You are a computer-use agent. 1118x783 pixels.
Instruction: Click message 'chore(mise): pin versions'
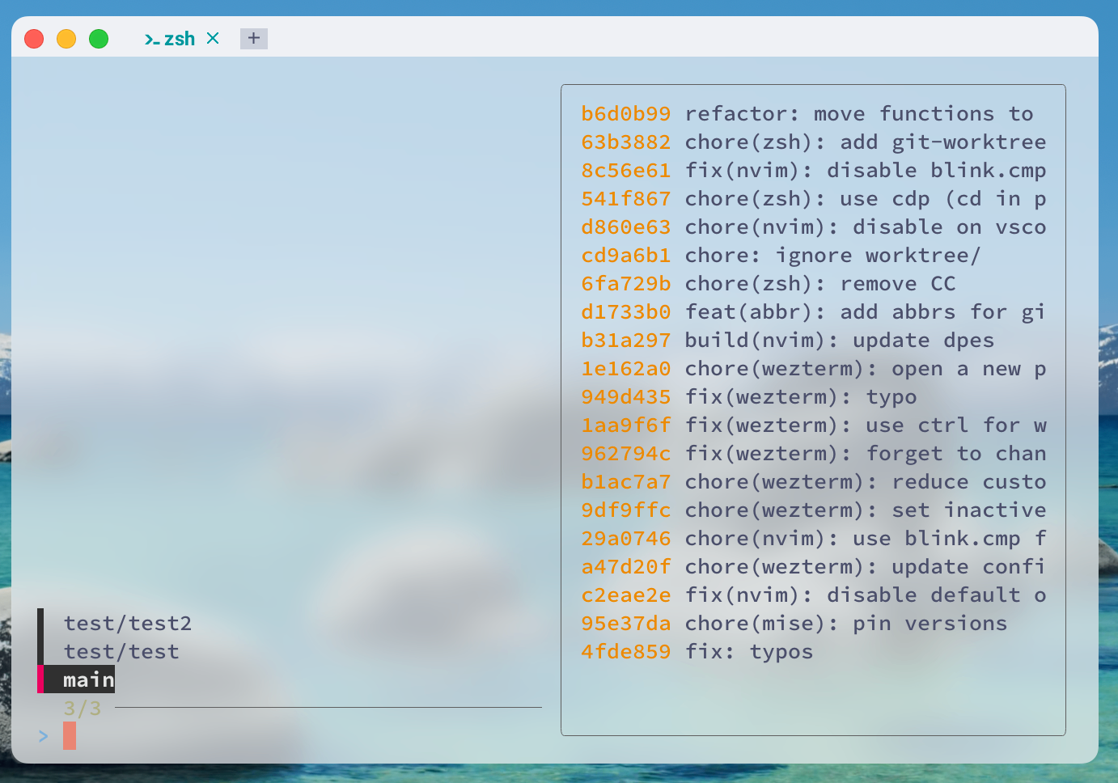pos(846,624)
